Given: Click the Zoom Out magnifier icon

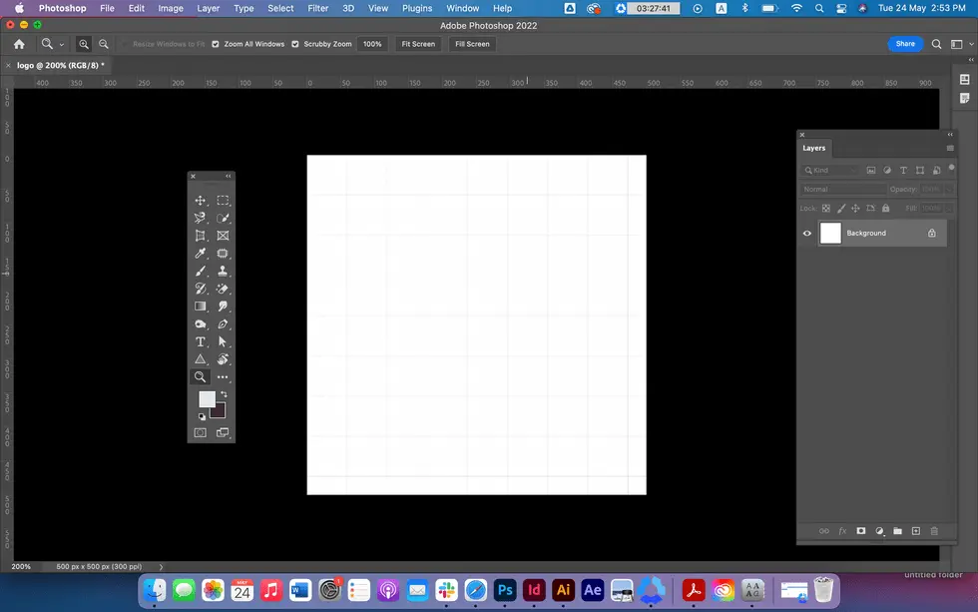Looking at the screenshot, I should click(103, 45).
